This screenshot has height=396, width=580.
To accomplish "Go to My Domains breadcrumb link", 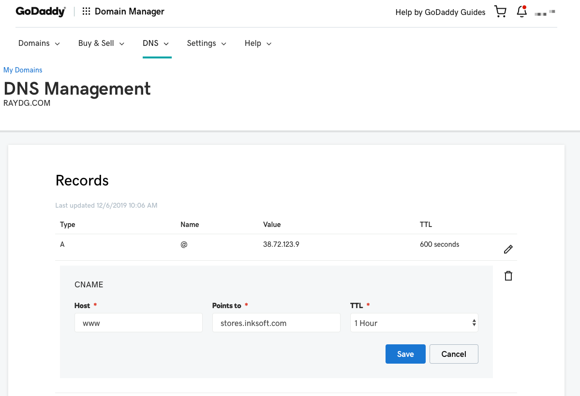I will (23, 70).
